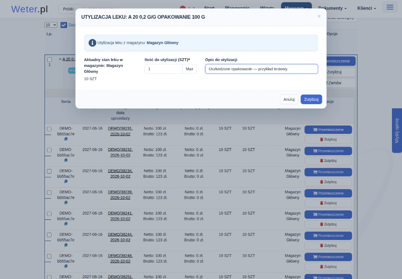Copy series icon in DEMO/38234 row
The height and width of the screenshot is (279, 402).
click(x=66, y=182)
